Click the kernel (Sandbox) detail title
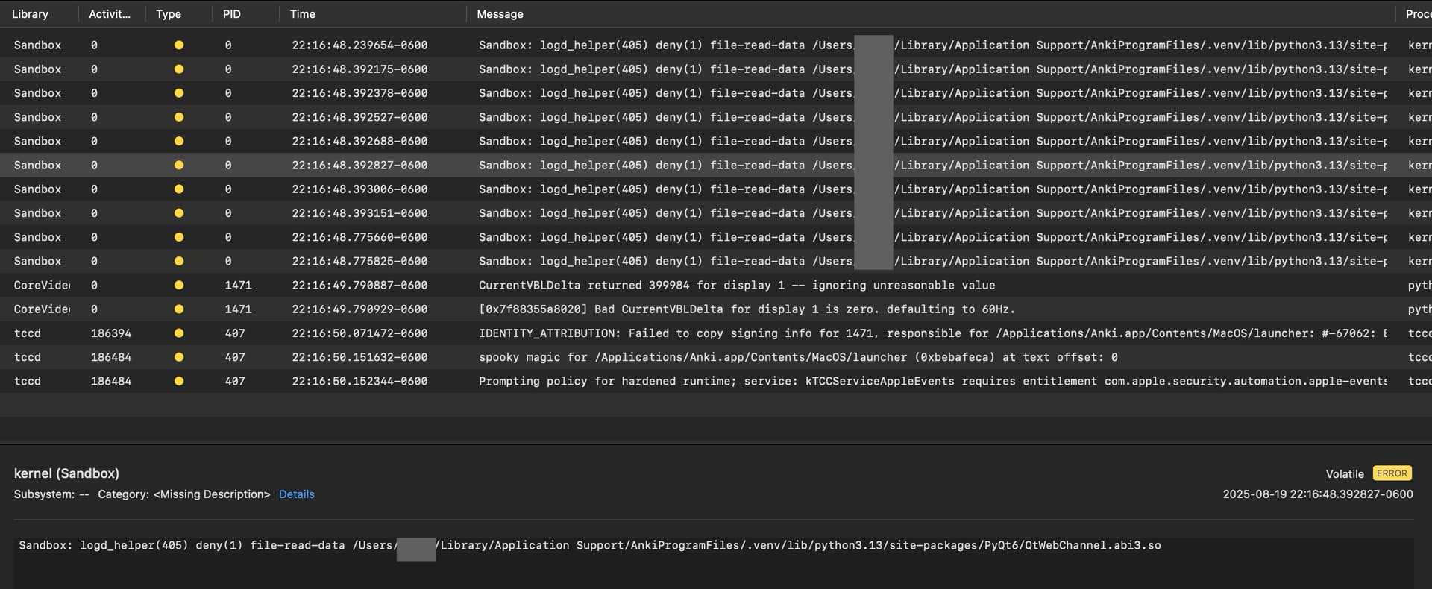1432x589 pixels. point(66,473)
